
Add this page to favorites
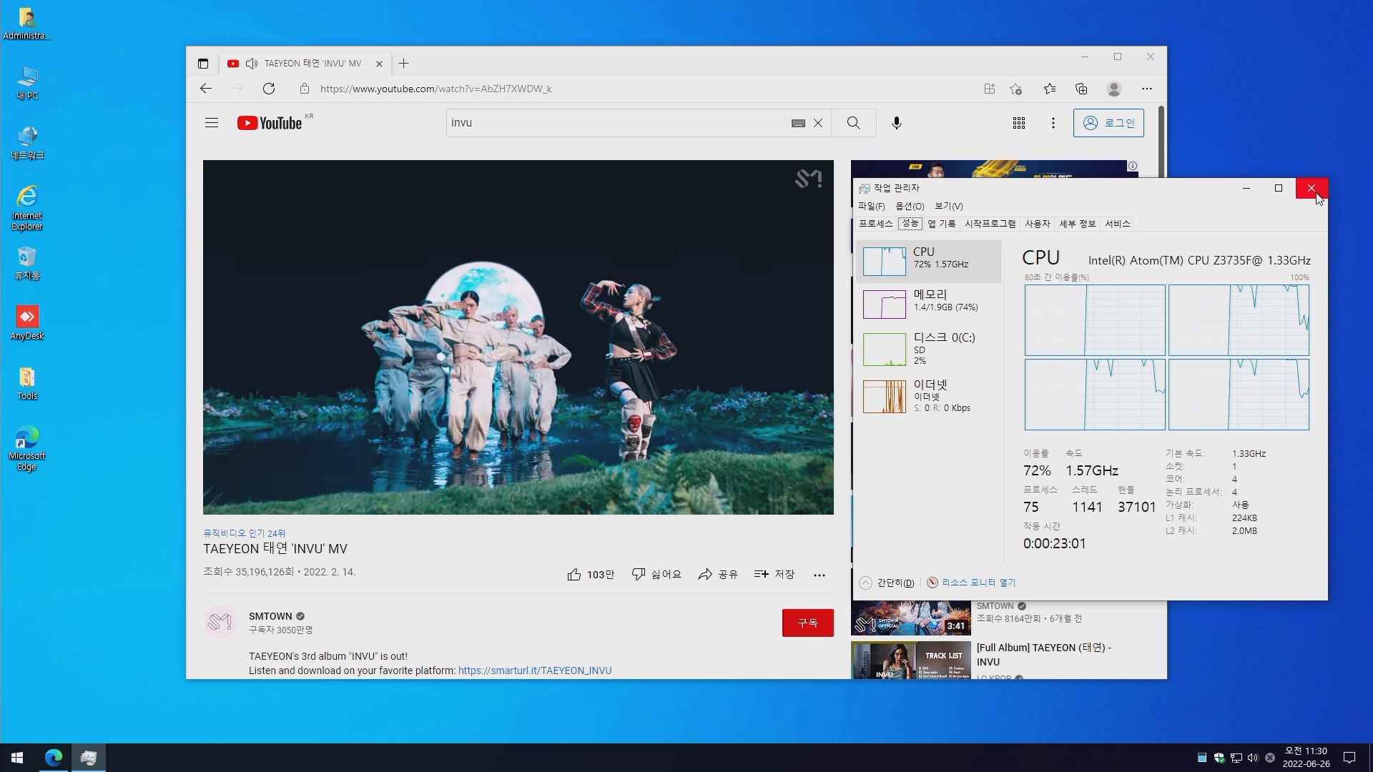[x=1016, y=89]
